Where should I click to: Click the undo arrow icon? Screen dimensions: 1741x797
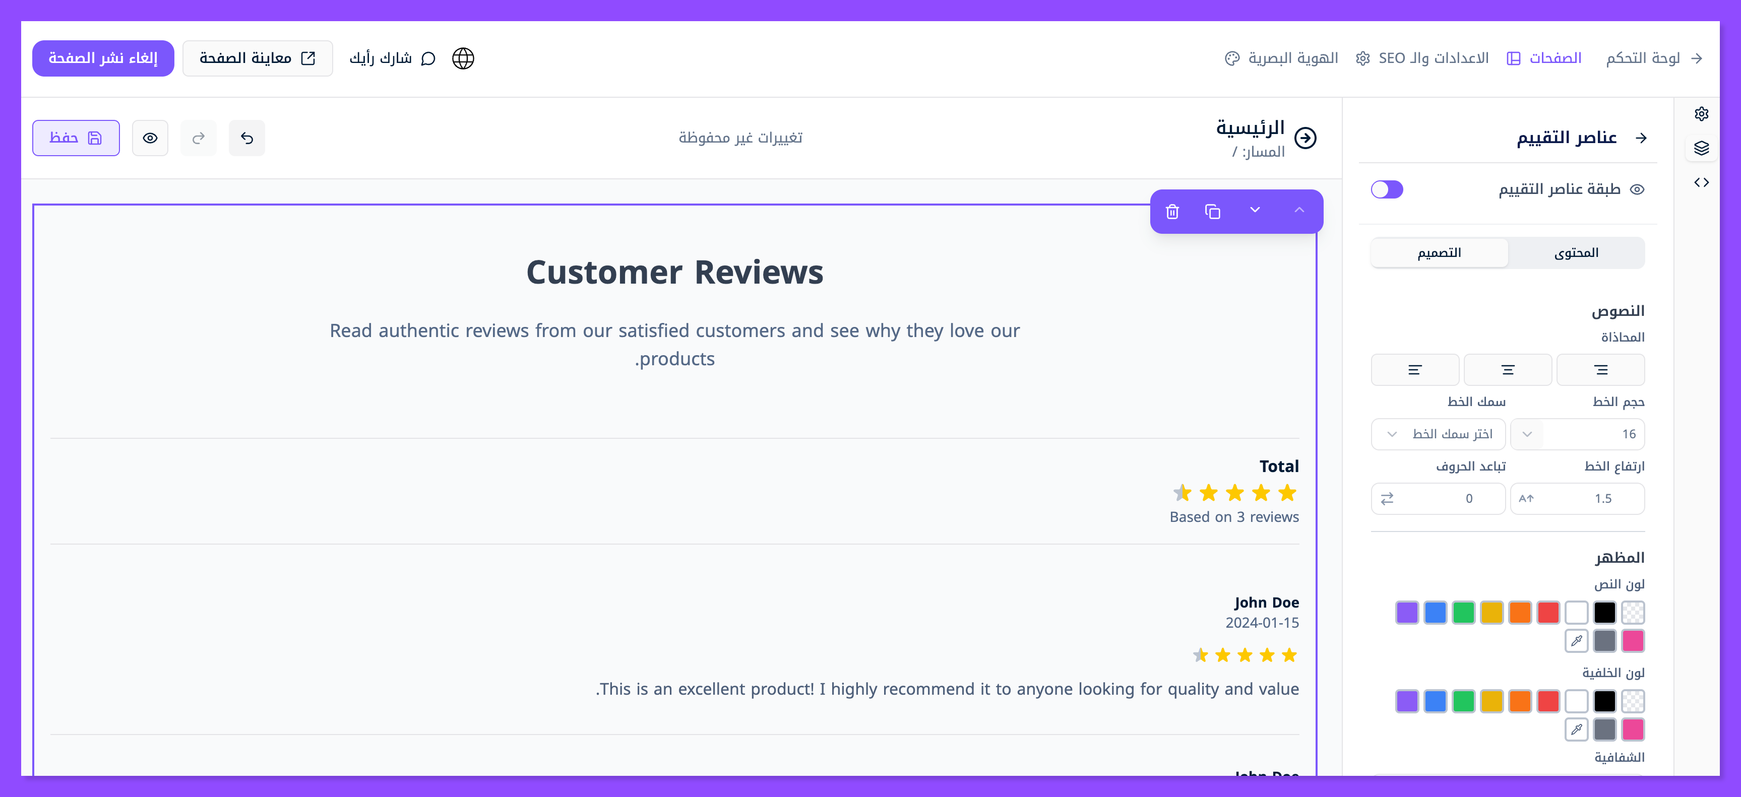246,138
